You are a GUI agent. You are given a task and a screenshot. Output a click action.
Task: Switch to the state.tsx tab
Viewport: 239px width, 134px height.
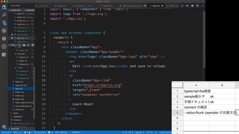tap(60, 6)
